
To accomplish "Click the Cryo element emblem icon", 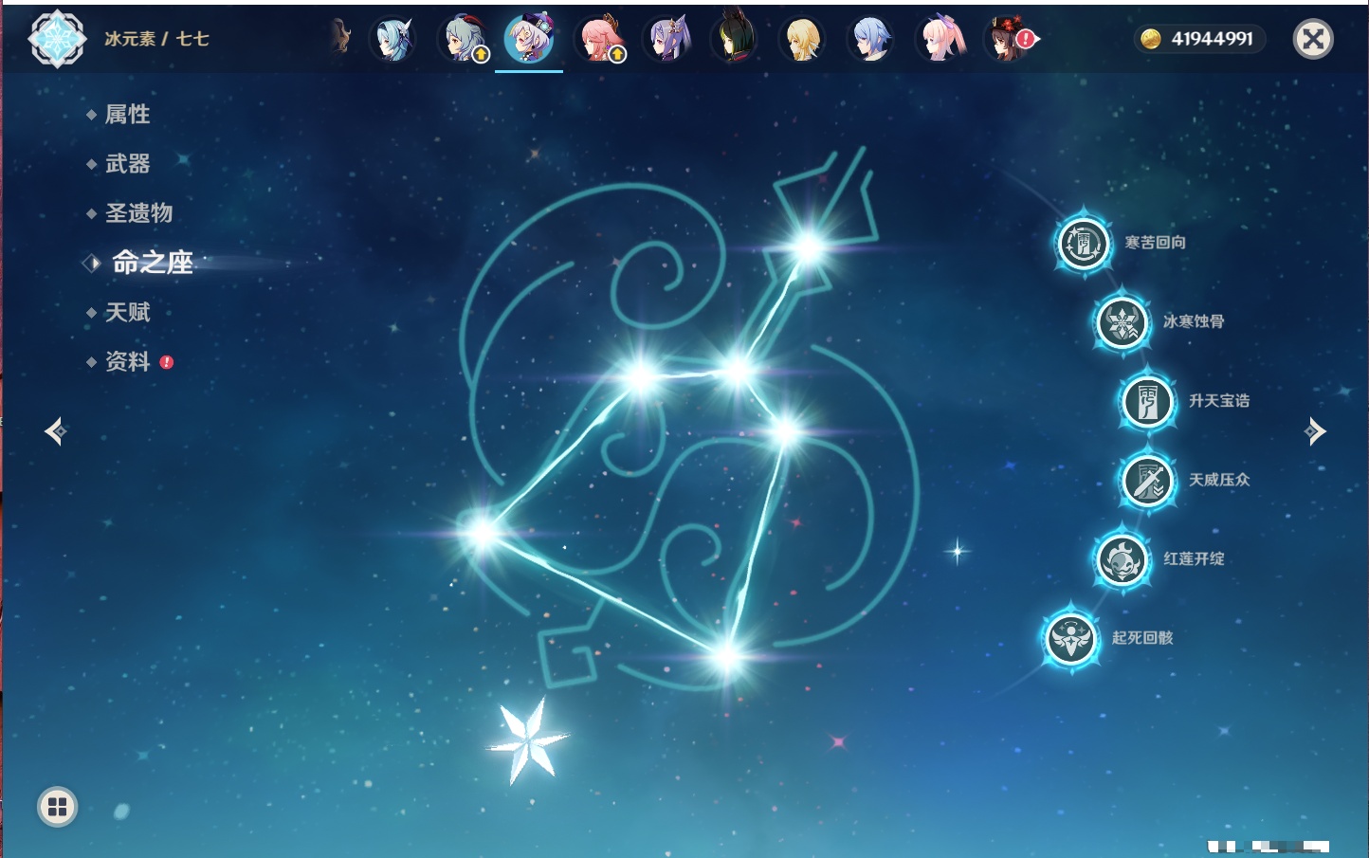I will (x=57, y=39).
